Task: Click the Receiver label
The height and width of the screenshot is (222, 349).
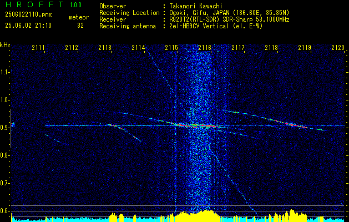Action: point(113,19)
